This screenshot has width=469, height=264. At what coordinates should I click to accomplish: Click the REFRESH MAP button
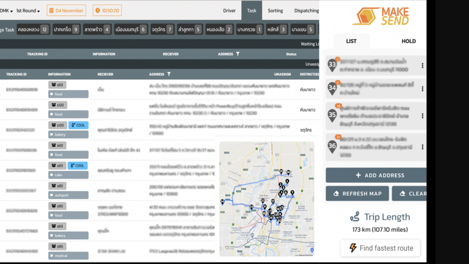357,194
